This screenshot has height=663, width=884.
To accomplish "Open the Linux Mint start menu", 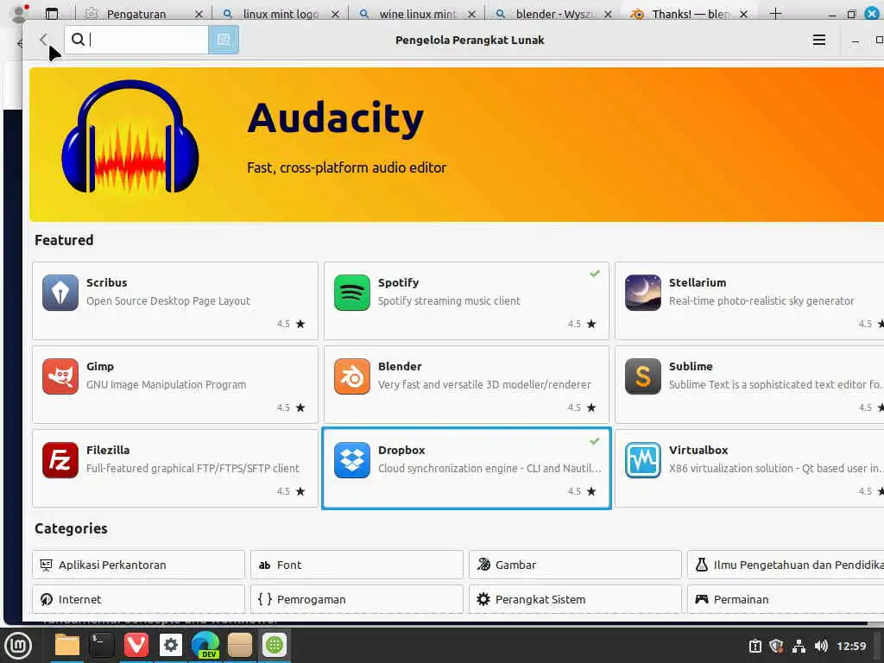I will click(x=19, y=646).
